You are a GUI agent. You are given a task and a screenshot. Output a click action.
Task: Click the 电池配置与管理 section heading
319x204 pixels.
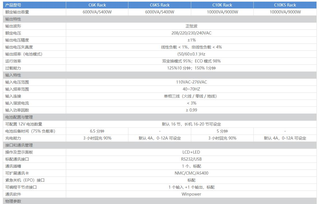point(19,117)
